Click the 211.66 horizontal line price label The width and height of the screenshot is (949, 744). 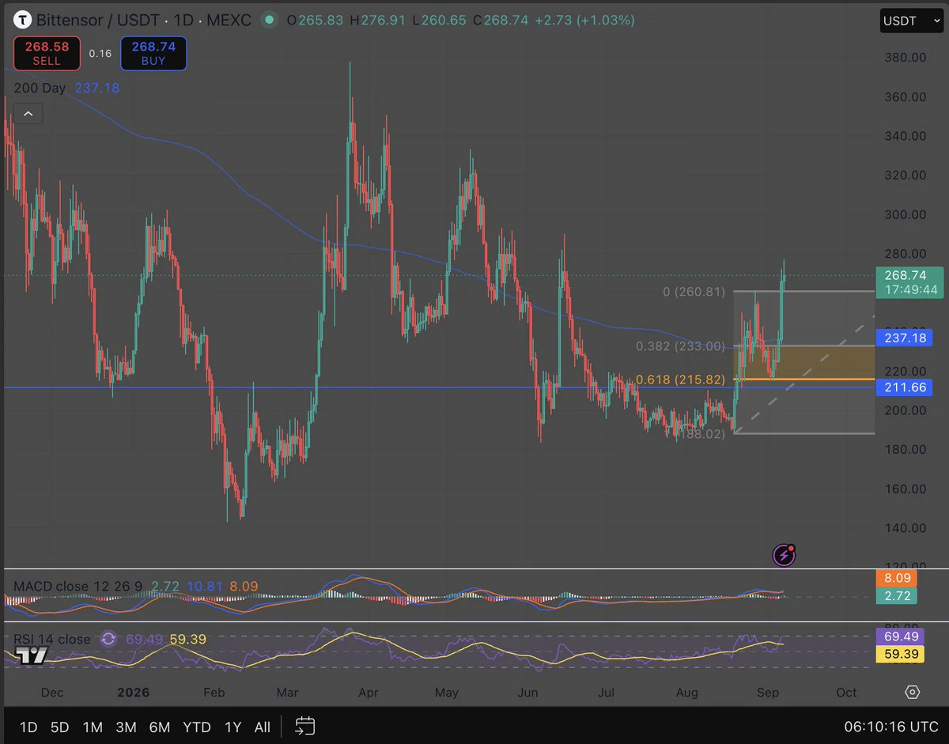click(x=905, y=387)
